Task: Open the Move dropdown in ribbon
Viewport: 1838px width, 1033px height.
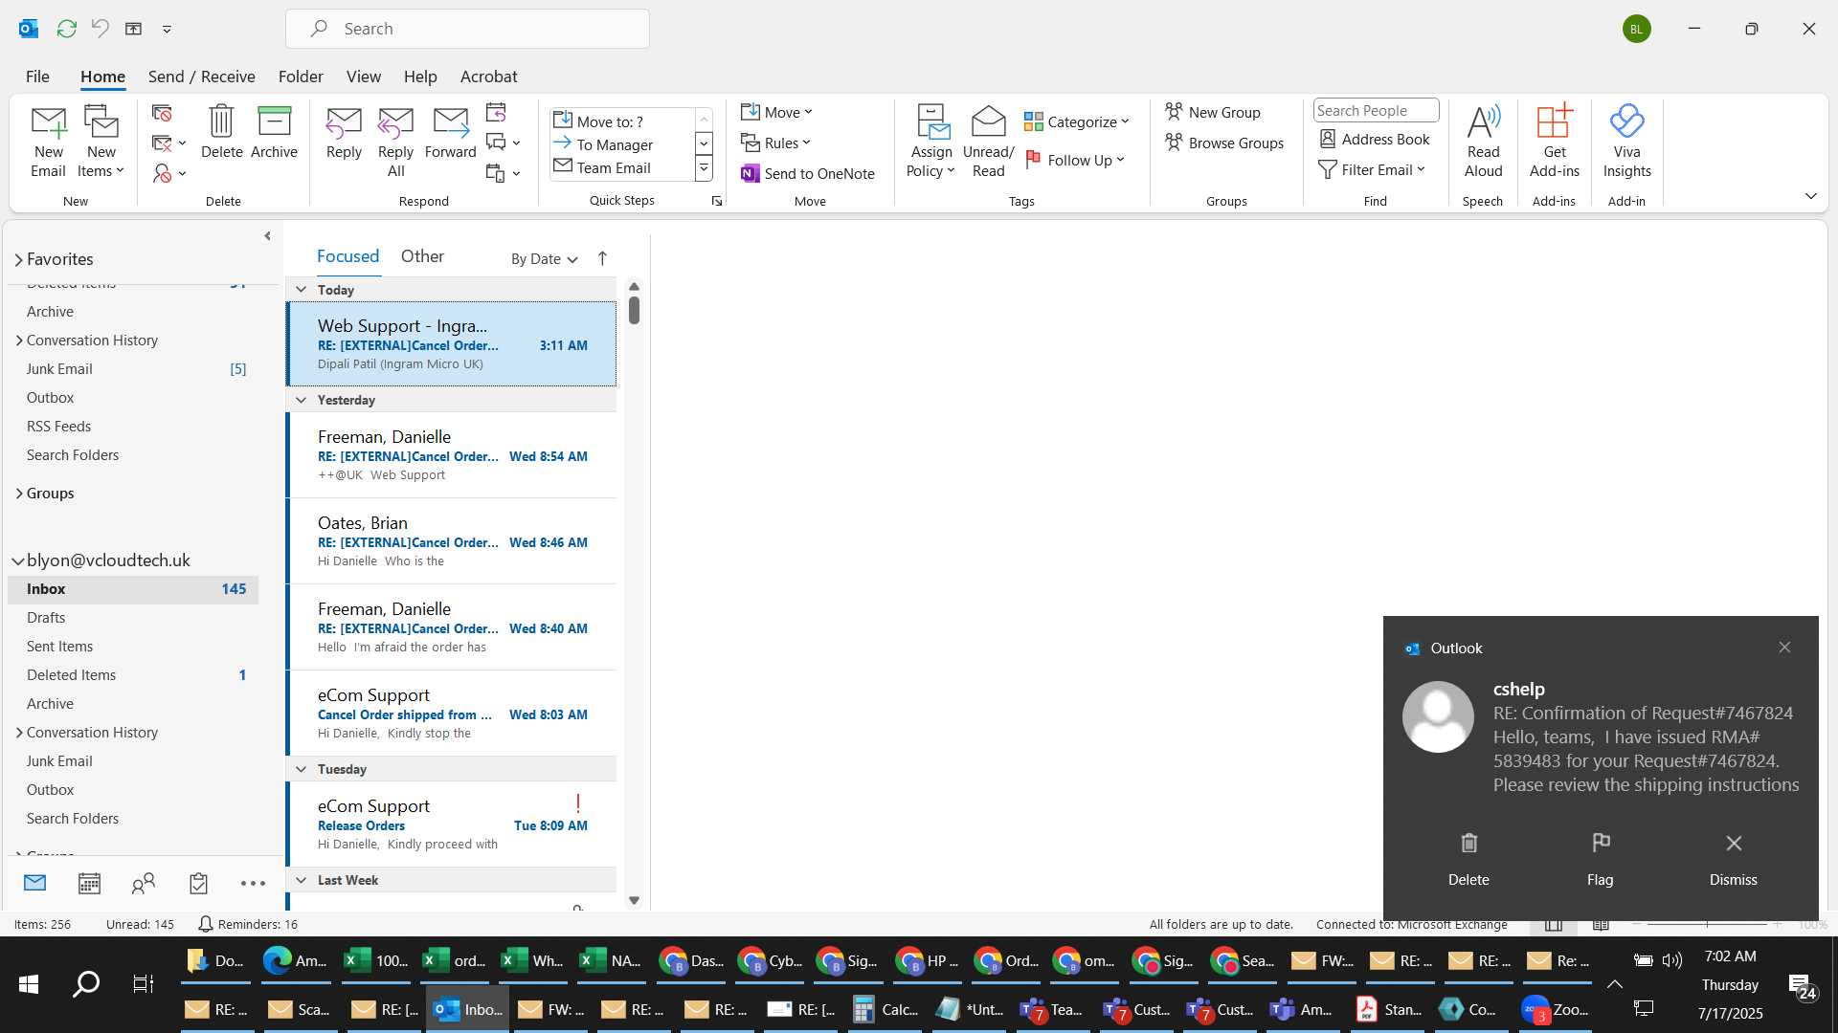Action: pyautogui.click(x=776, y=112)
